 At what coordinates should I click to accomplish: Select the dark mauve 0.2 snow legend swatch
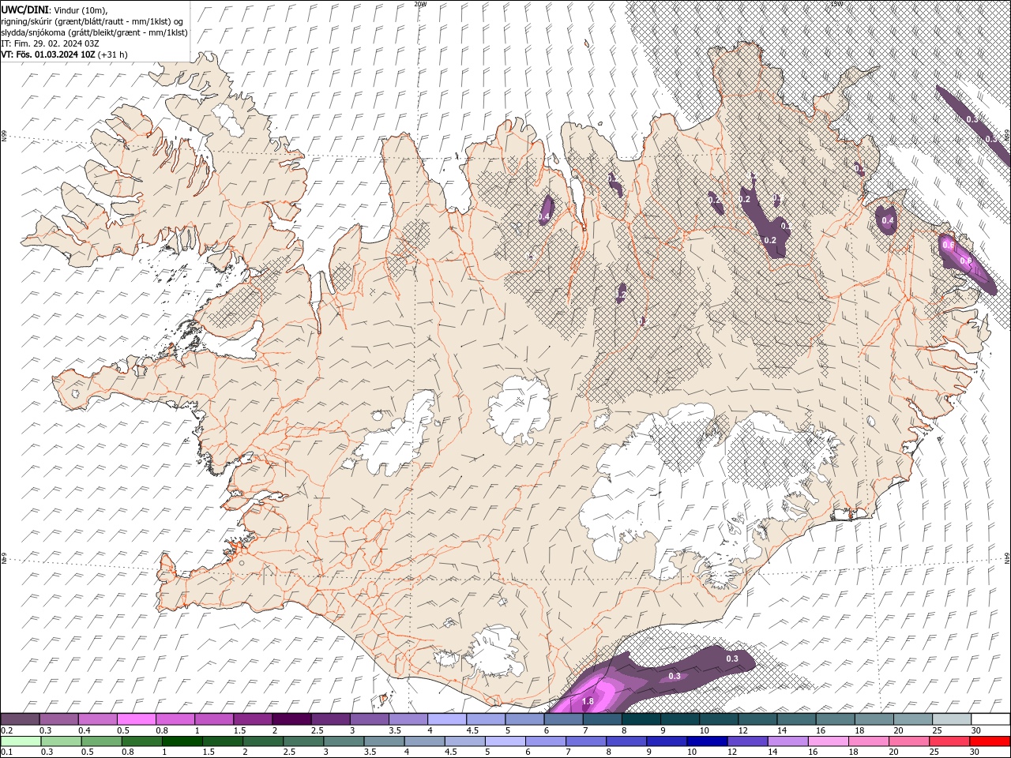click(x=20, y=719)
